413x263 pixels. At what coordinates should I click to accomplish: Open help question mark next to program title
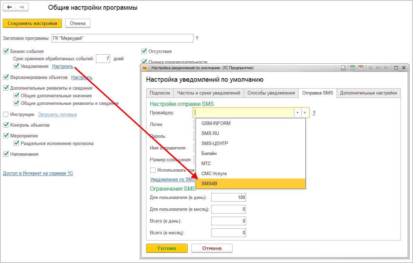tap(197, 38)
